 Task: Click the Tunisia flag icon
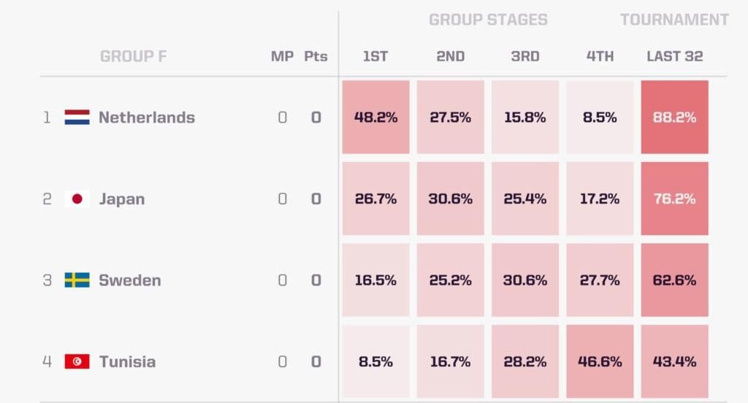(77, 361)
